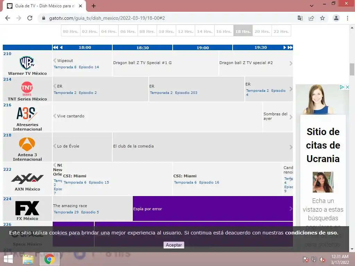Click the share page icon
The image size is (355, 266).
click(311, 18)
